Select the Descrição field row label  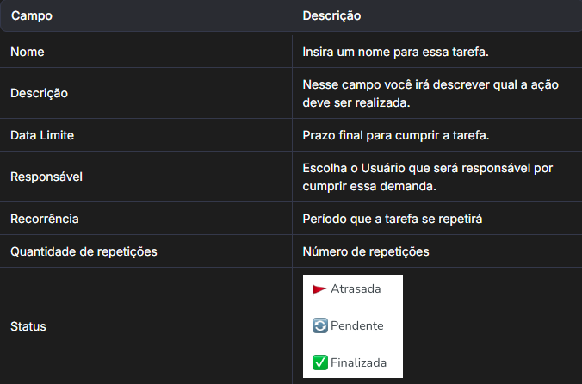(39, 93)
